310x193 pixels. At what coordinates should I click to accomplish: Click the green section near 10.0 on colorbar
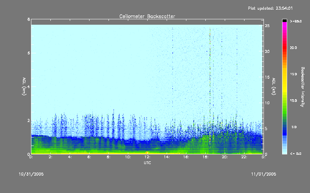point(284,101)
